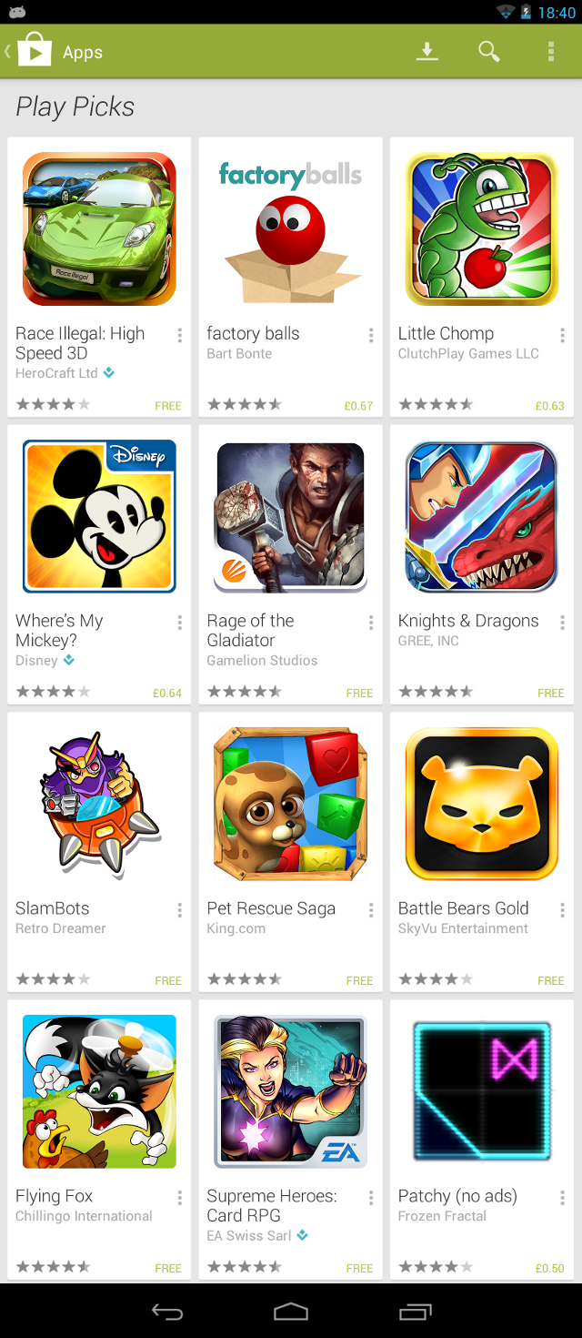The image size is (582, 1338).
Task: Tap the £0.67 price on factory balls
Action: [358, 406]
